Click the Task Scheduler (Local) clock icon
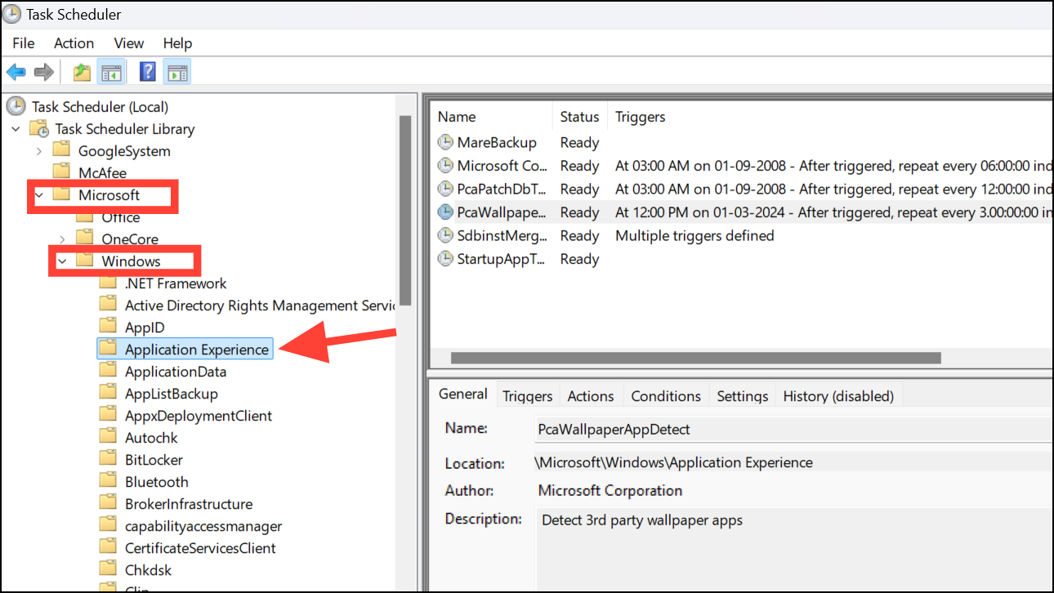Viewport: 1054px width, 593px height. pyautogui.click(x=16, y=106)
